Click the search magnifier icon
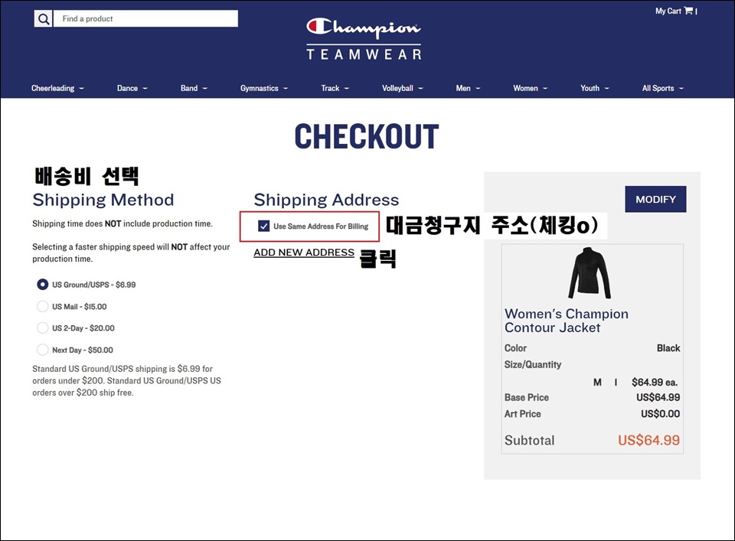735x541 pixels. (x=43, y=18)
